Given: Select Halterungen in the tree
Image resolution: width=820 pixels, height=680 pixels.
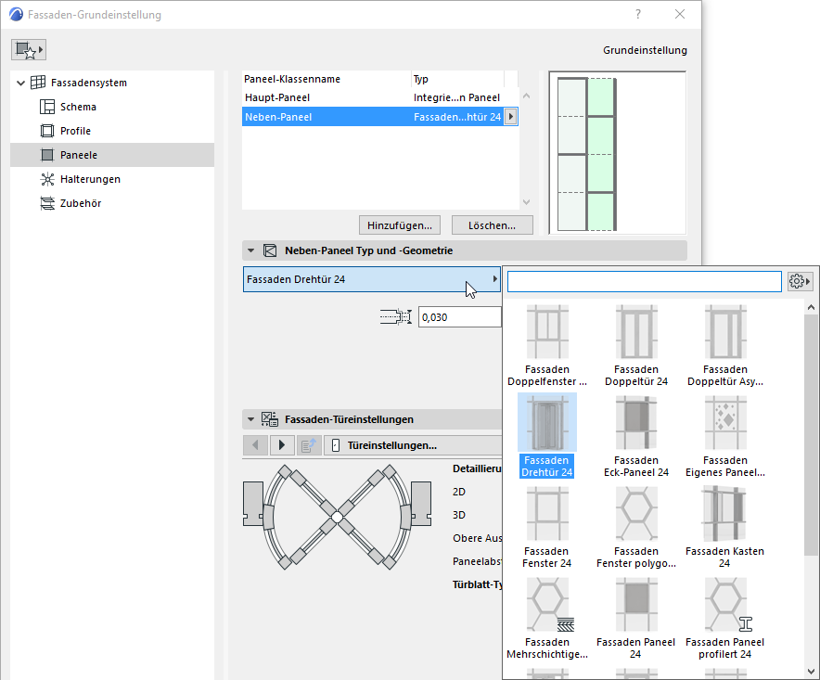Looking at the screenshot, I should (90, 179).
